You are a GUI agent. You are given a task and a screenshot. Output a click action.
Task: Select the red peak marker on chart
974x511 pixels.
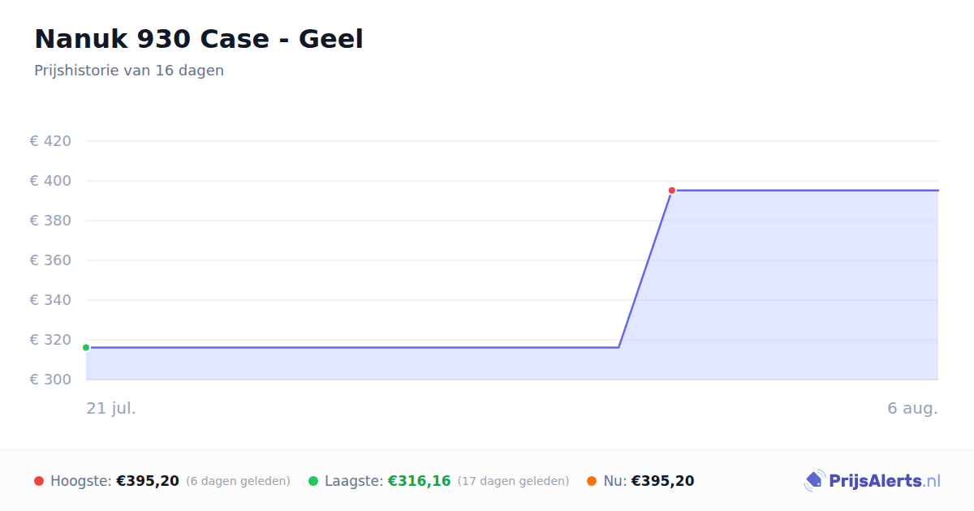(x=672, y=191)
